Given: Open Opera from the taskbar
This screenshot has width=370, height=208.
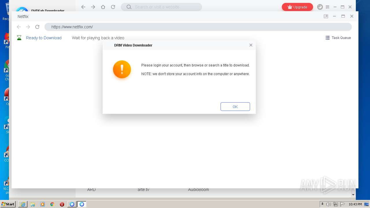Looking at the screenshot, I should pos(62,204).
